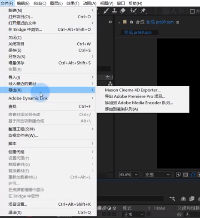
Task: Toggle the shy layers icon in timeline
Action: 183,198
